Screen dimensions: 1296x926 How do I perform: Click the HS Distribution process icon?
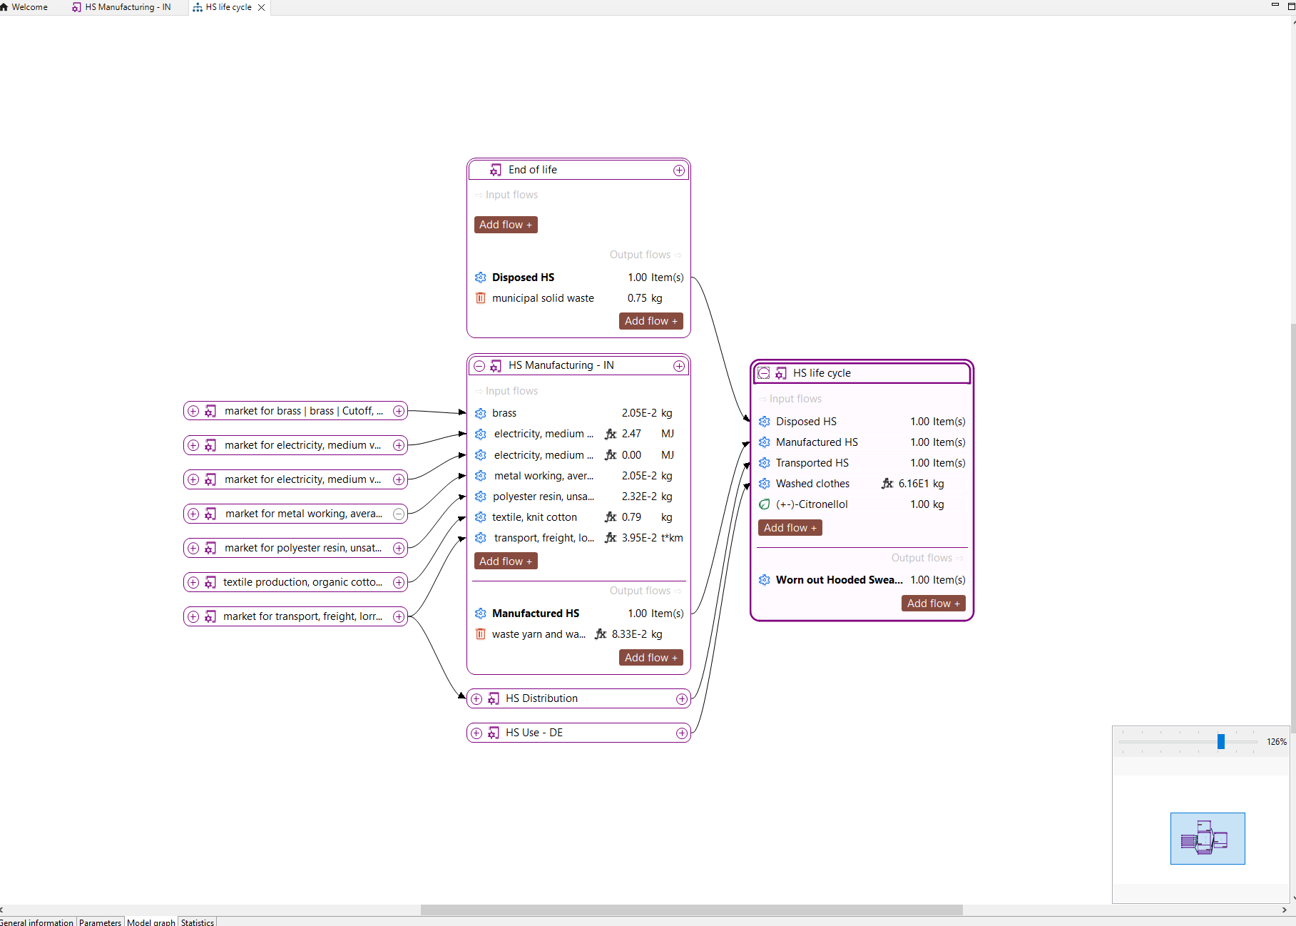click(494, 698)
